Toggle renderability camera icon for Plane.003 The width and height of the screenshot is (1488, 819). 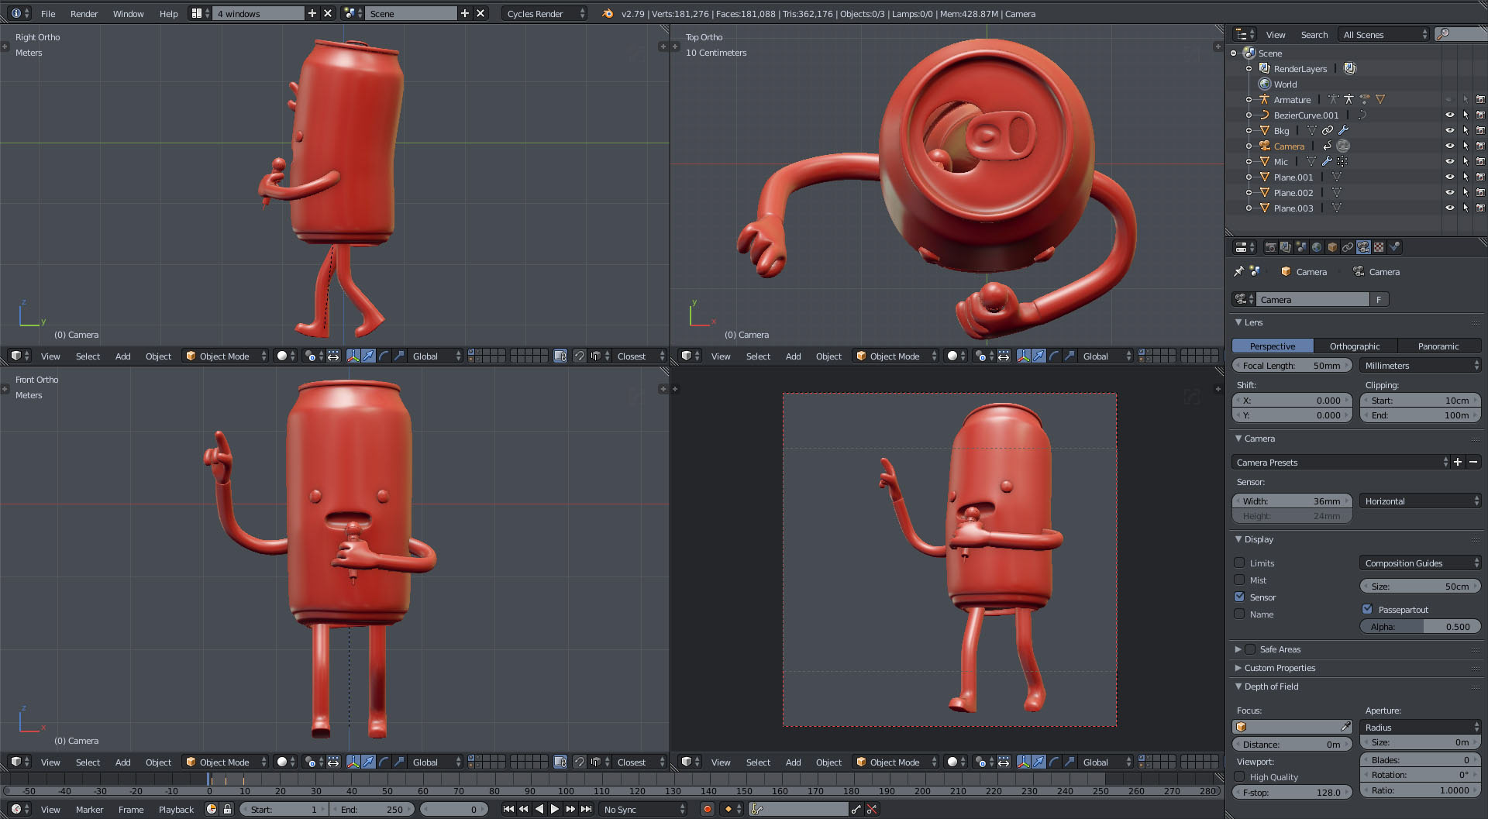(1480, 208)
